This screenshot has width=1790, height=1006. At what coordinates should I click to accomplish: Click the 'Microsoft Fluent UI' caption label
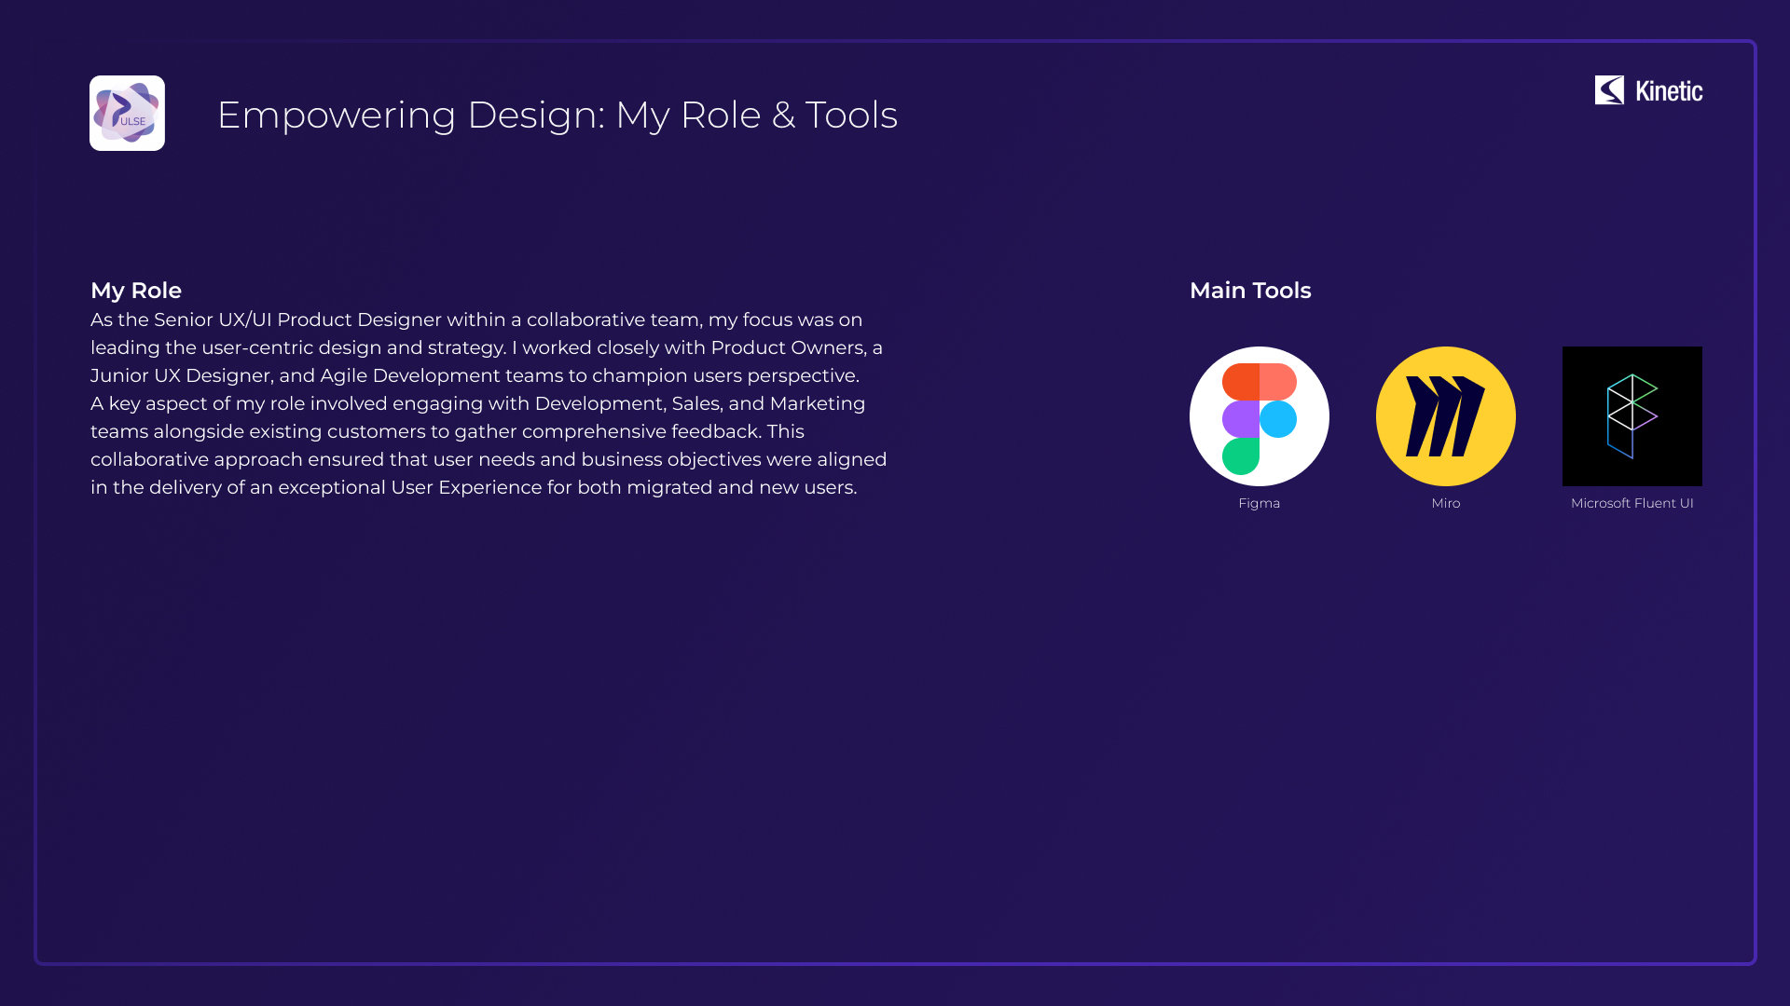[1632, 503]
